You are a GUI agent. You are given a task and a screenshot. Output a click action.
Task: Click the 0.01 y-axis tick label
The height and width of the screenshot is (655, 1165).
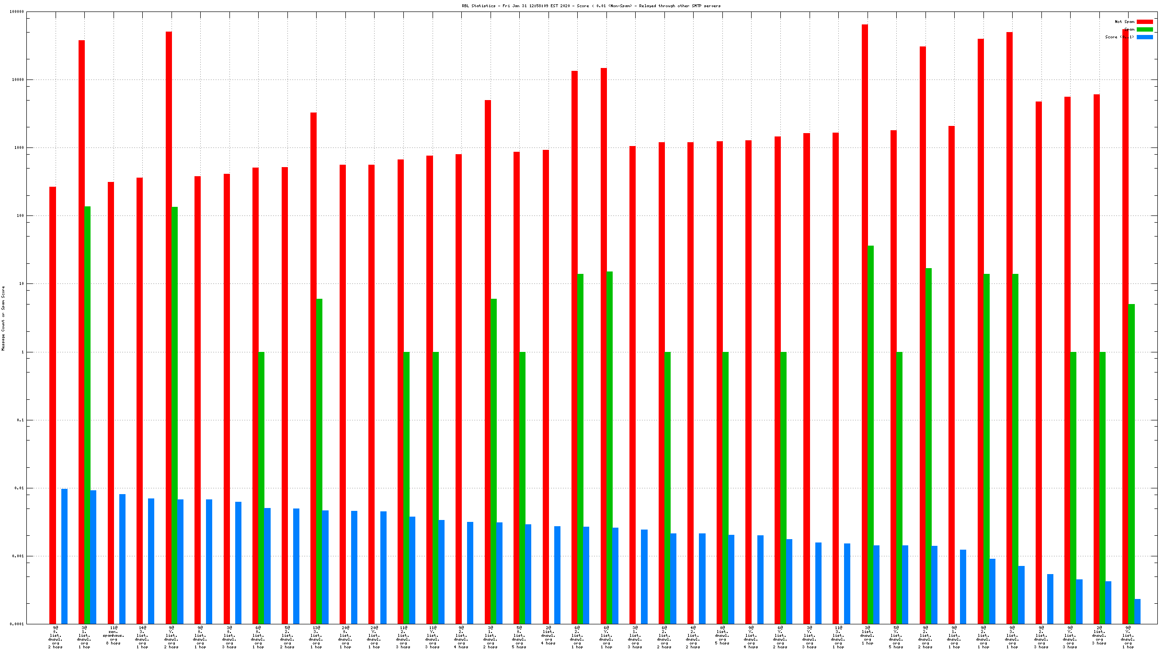19,488
